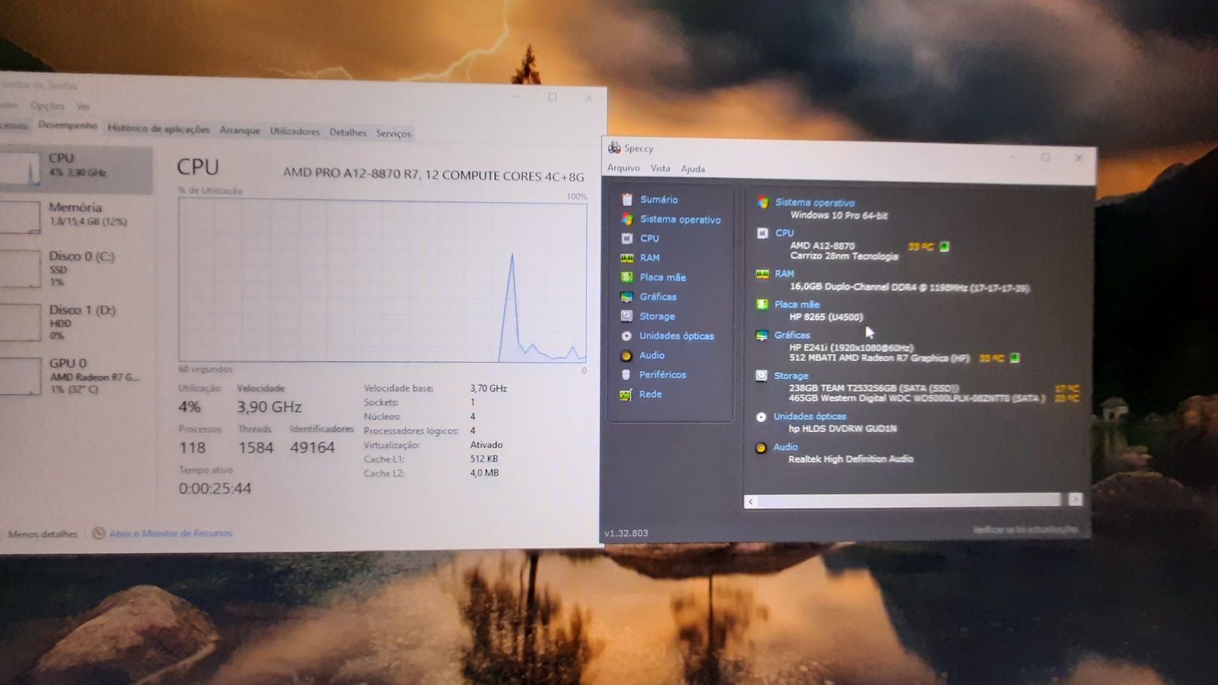Switch to Utilizadores tab
Viewport: 1218px width, 685px height.
tap(294, 131)
